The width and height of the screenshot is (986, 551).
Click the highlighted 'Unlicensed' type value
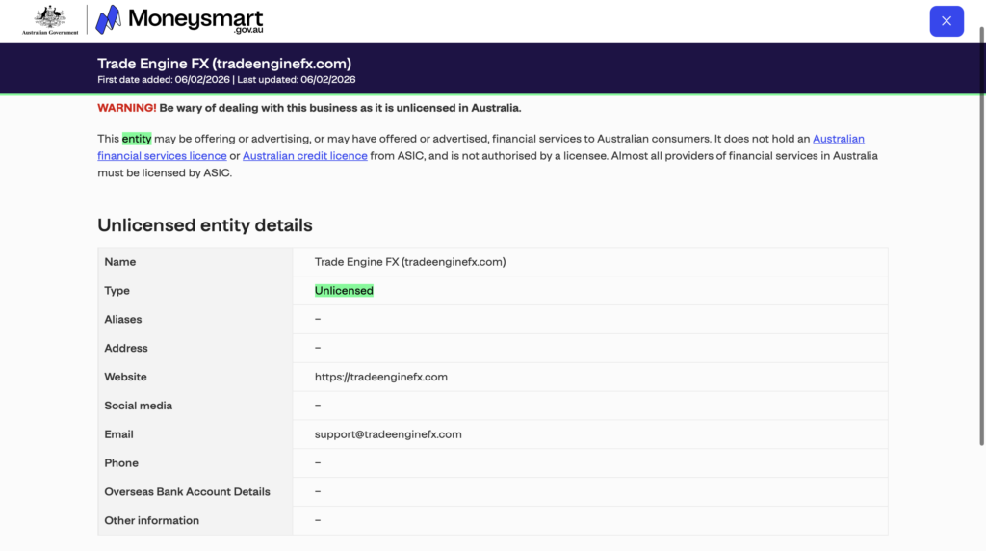(344, 290)
